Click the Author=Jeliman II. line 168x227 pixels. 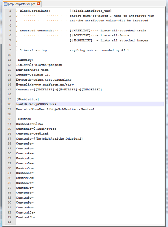[33, 75]
